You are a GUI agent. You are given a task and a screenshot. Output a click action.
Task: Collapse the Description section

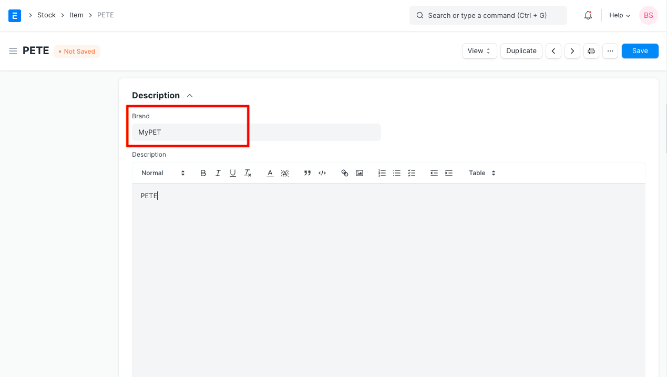pos(190,96)
